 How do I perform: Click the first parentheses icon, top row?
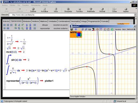4,25
